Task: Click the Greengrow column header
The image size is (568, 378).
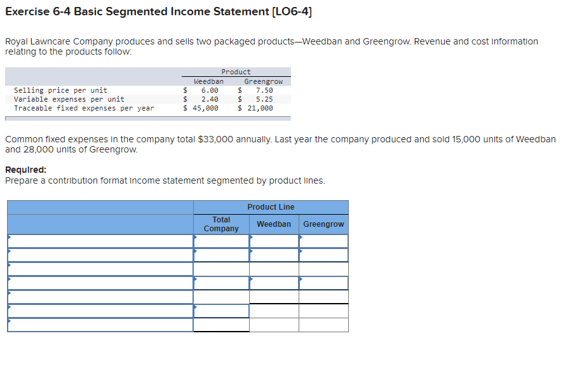Action: point(323,224)
